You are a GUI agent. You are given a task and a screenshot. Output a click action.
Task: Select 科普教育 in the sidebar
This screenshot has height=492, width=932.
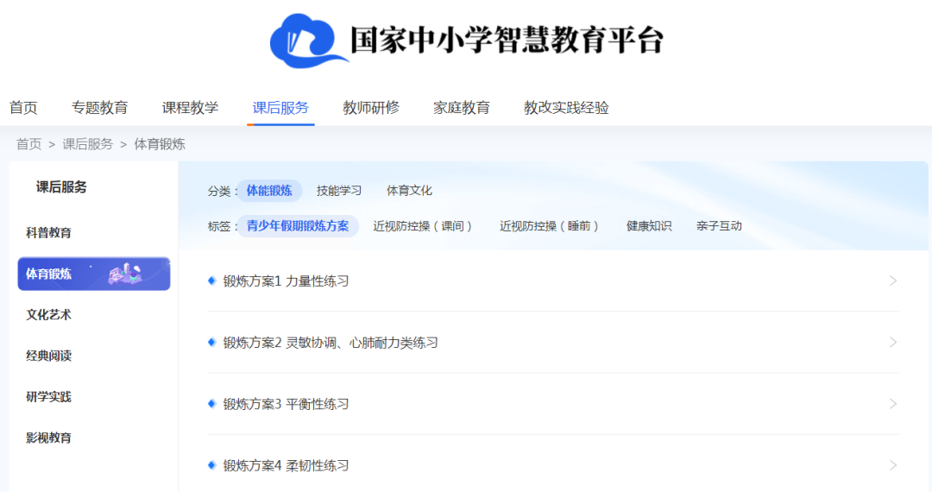(48, 233)
